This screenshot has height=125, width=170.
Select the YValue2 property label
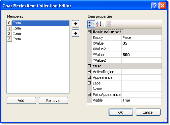pyautogui.click(x=99, y=60)
